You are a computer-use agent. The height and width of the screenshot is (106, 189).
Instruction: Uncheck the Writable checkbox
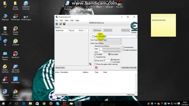coord(95,54)
